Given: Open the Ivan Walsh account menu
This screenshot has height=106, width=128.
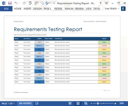Looking at the screenshot, I should pos(112,9).
